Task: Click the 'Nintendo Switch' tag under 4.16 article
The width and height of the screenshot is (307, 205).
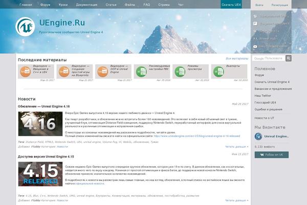Action: (x=65, y=142)
